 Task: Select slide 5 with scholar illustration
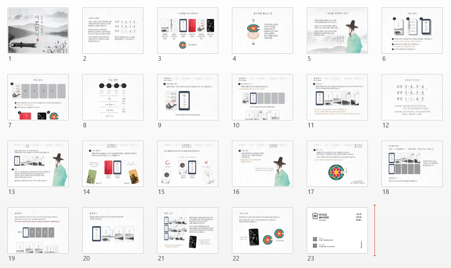tap(337, 31)
